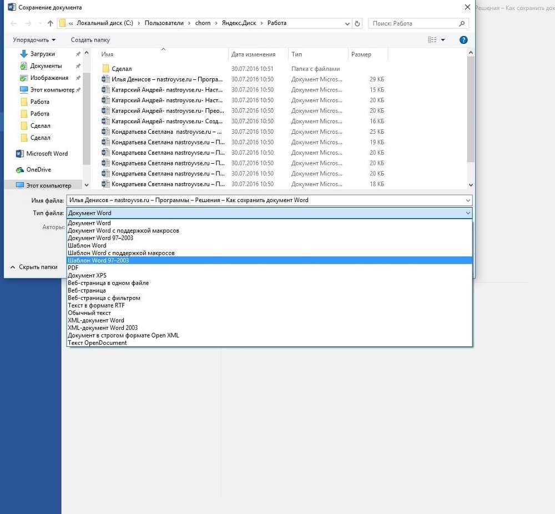Click the refresh icon beside address bar

pos(357,24)
